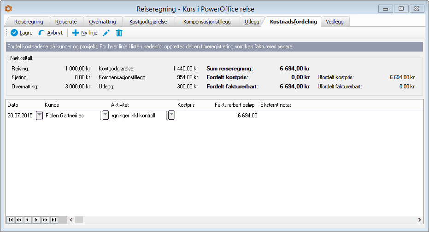Close the Reiseregning window
This screenshot has width=429, height=232.
point(417,9)
